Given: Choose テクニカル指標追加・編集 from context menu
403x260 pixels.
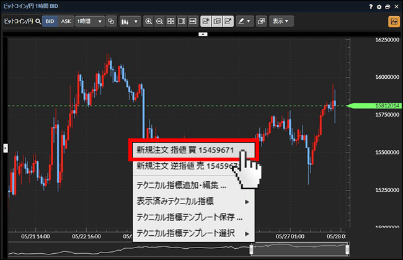Looking at the screenshot, I should point(182,185).
